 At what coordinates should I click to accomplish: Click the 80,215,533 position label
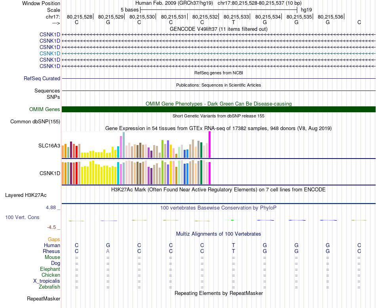coord(236,17)
